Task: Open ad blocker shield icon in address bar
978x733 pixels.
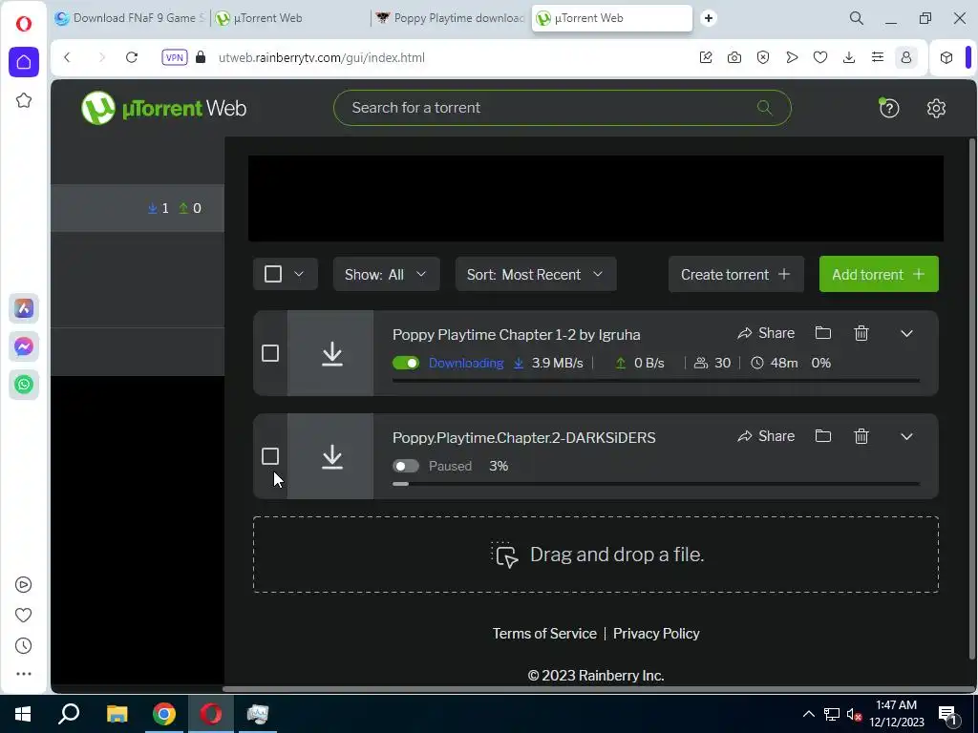Action: pyautogui.click(x=763, y=57)
